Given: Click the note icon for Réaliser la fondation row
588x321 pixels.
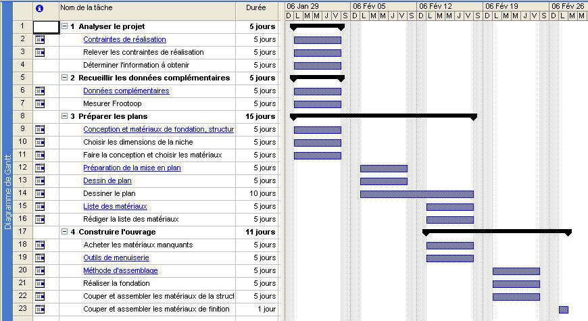Looking at the screenshot, I should 40,283.
